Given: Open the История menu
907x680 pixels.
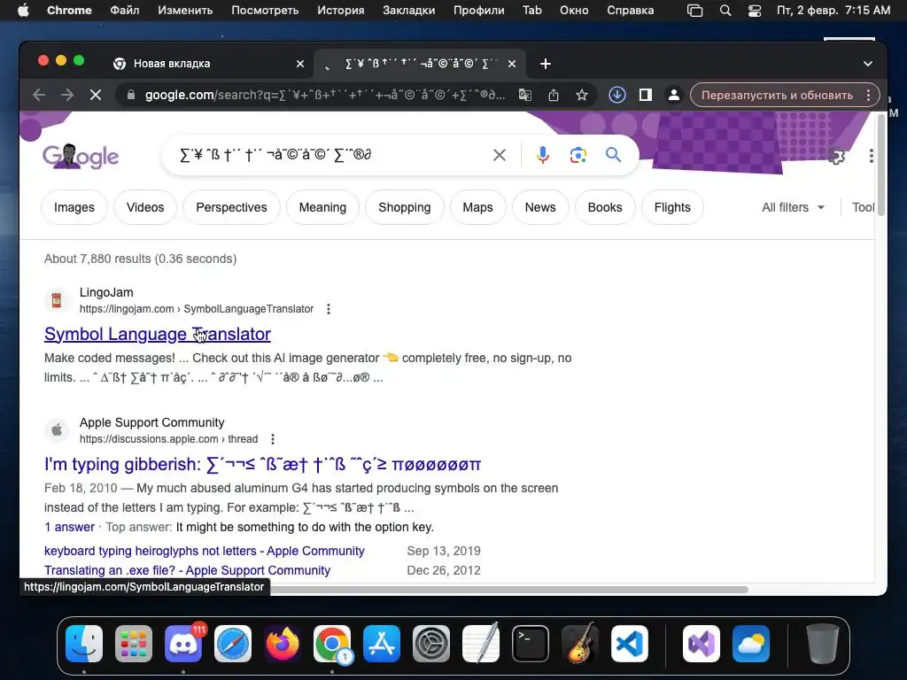Looking at the screenshot, I should coord(341,11).
